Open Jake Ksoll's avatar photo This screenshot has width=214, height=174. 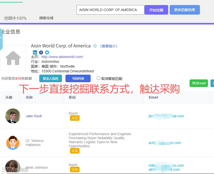(13, 116)
